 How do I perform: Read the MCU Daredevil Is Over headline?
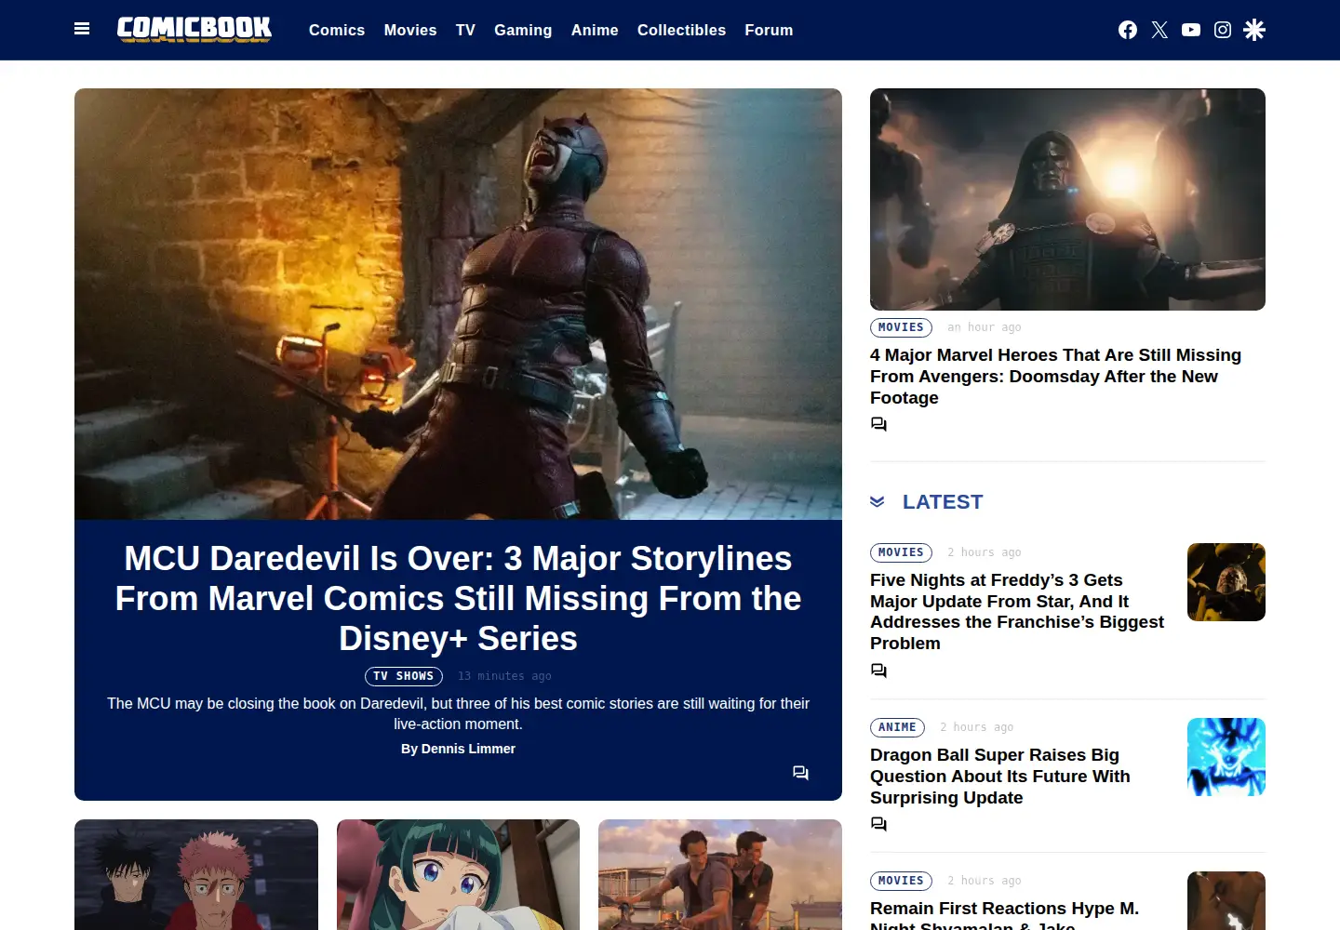pyautogui.click(x=458, y=599)
